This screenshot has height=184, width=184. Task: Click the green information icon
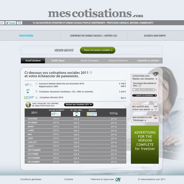tap(28, 105)
